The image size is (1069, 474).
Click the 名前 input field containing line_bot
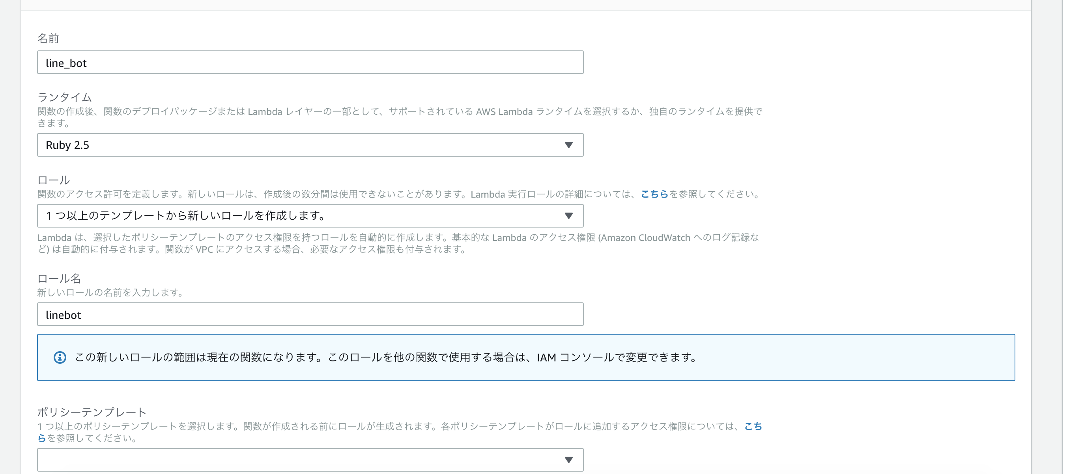point(310,63)
